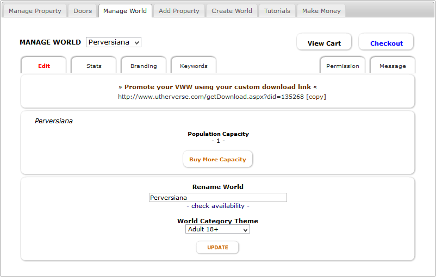Check availability of world name

(x=218, y=206)
